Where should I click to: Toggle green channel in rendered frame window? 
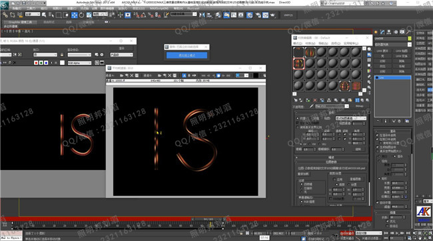point(41,62)
